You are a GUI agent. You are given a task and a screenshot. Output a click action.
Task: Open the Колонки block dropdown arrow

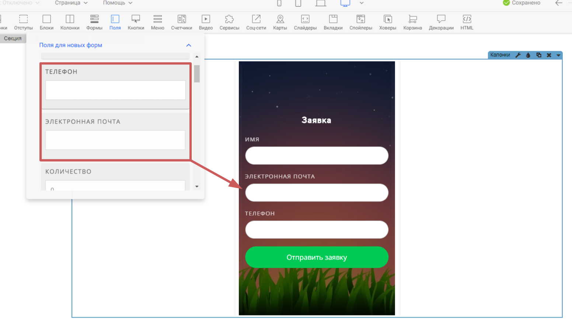558,55
